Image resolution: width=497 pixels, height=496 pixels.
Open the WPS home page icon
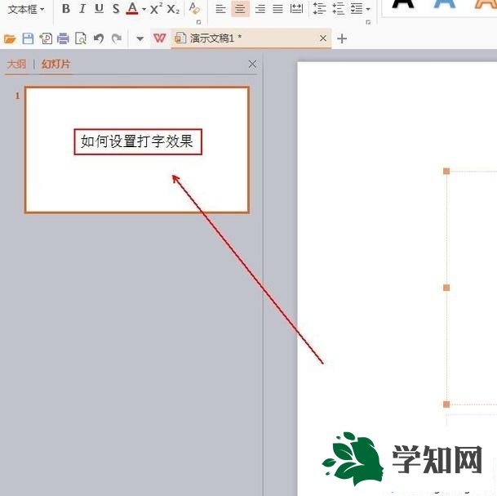tap(159, 38)
